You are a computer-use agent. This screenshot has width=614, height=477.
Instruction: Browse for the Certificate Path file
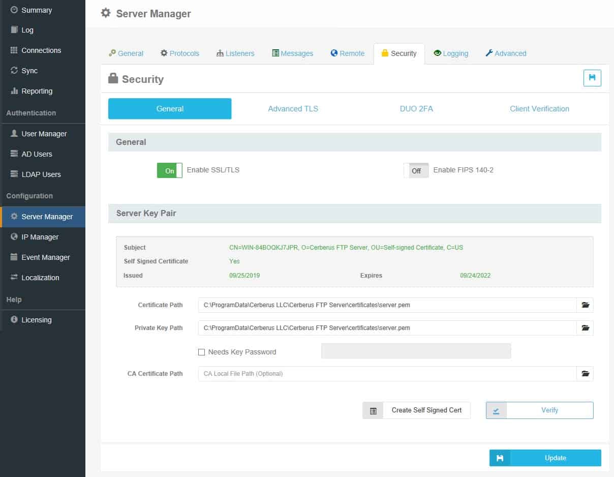pos(585,305)
